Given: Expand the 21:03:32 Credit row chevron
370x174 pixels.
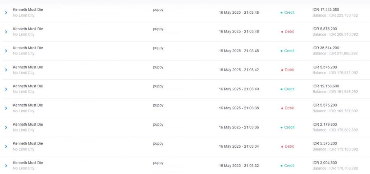Looking at the screenshot, I should (6, 166).
